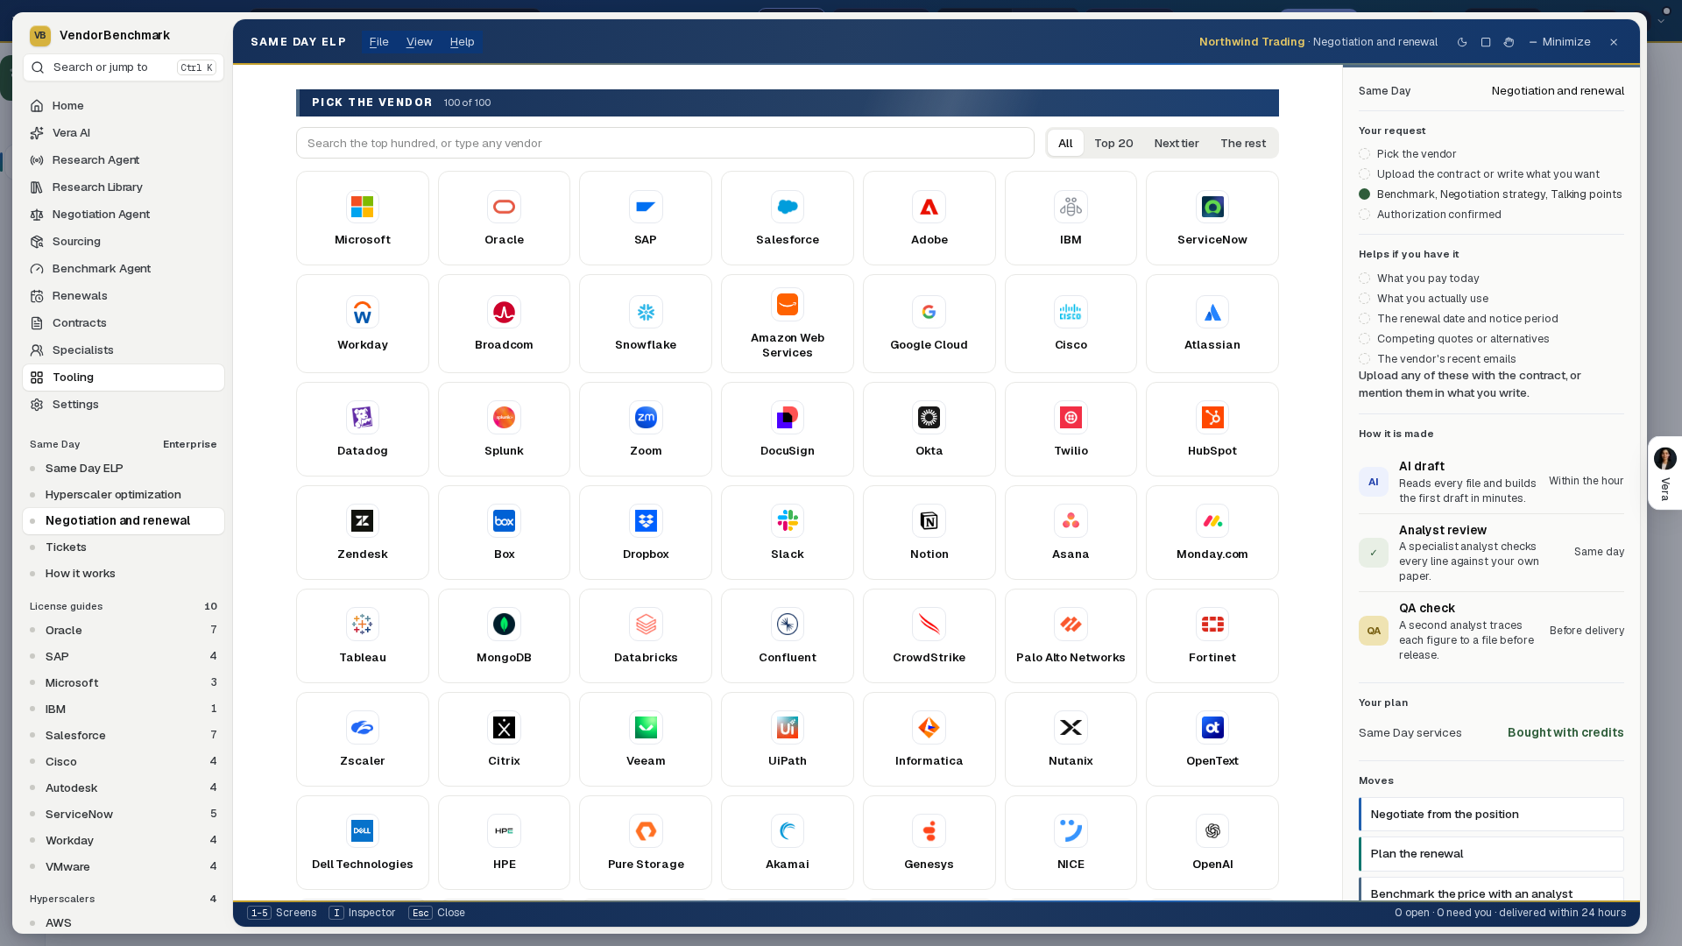Select the MongoDB vendor logo
The height and width of the screenshot is (946, 1682).
click(x=504, y=625)
